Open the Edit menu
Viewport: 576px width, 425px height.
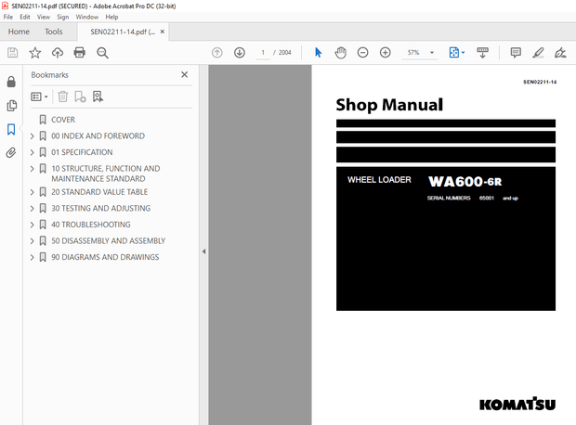click(25, 17)
